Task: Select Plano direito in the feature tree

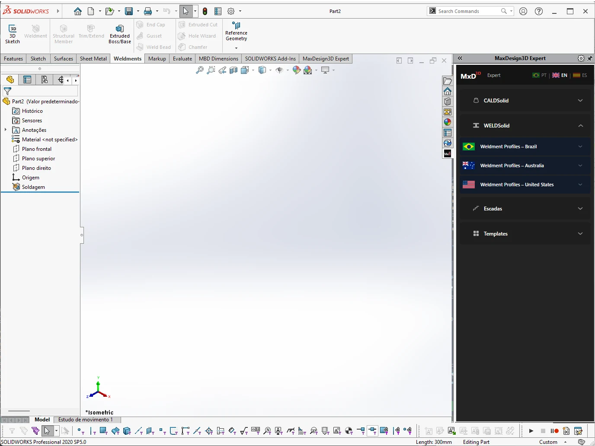Action: 36,168
